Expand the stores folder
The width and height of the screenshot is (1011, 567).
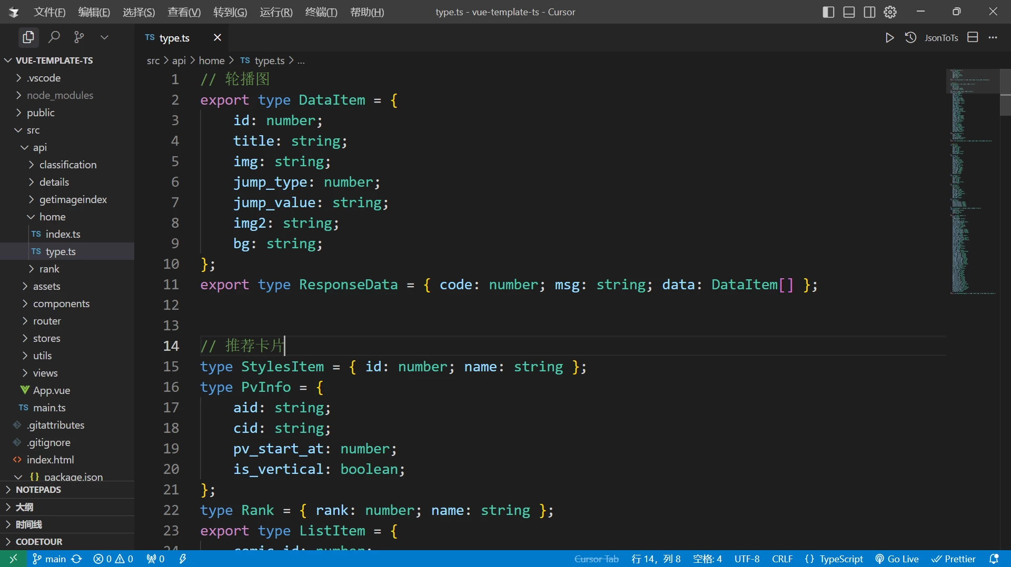[x=67, y=338]
